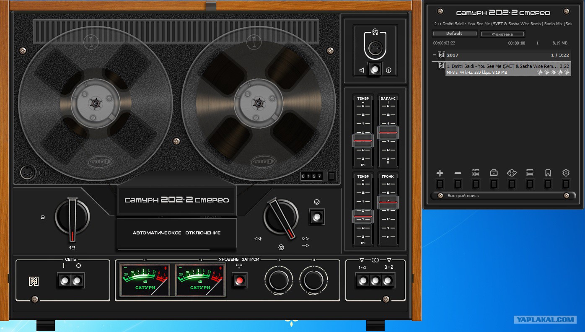Open the playlist sorting list icon
The height and width of the screenshot is (332, 585).
tap(476, 173)
